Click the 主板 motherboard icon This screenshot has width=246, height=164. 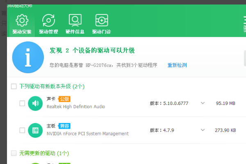(35, 130)
